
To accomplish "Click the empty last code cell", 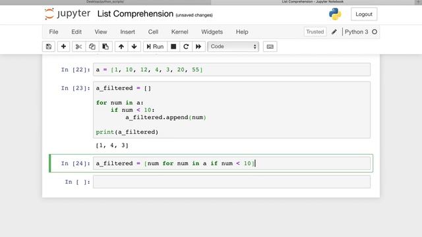I will click(231, 182).
